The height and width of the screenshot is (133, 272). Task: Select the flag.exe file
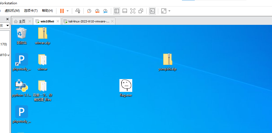click(x=126, y=85)
